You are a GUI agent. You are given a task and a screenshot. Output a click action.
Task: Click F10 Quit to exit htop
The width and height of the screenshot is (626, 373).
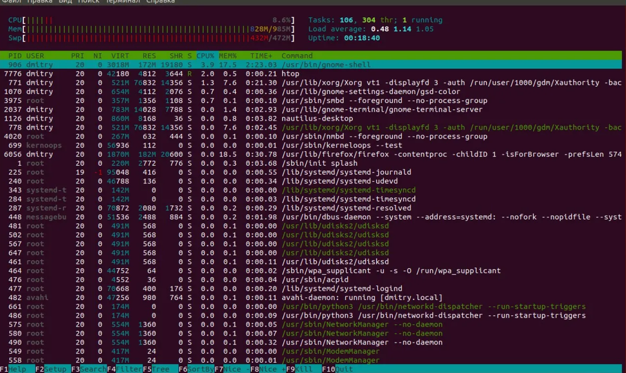point(339,369)
